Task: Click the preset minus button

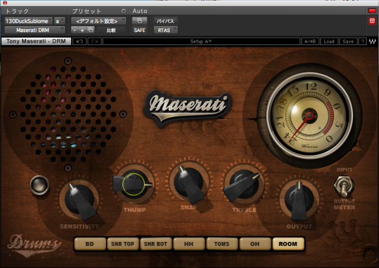Action: (75, 30)
